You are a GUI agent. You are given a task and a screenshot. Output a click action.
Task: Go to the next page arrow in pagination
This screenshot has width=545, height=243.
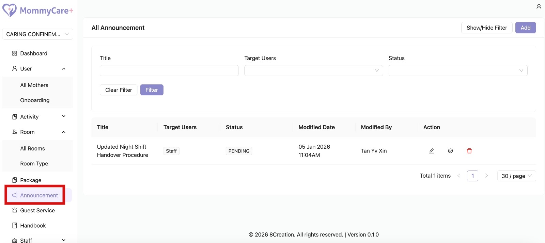[486, 176]
